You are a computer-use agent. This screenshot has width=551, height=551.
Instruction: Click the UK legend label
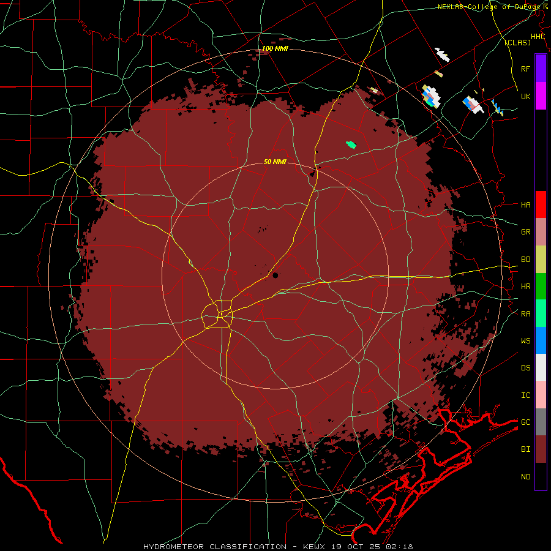click(x=526, y=96)
